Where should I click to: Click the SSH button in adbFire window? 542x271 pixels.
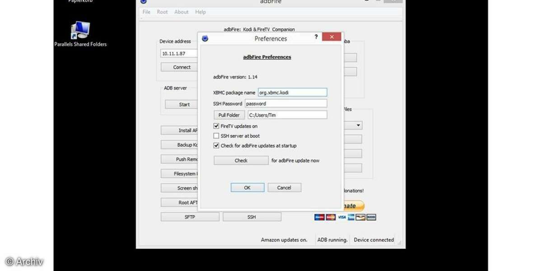(252, 217)
